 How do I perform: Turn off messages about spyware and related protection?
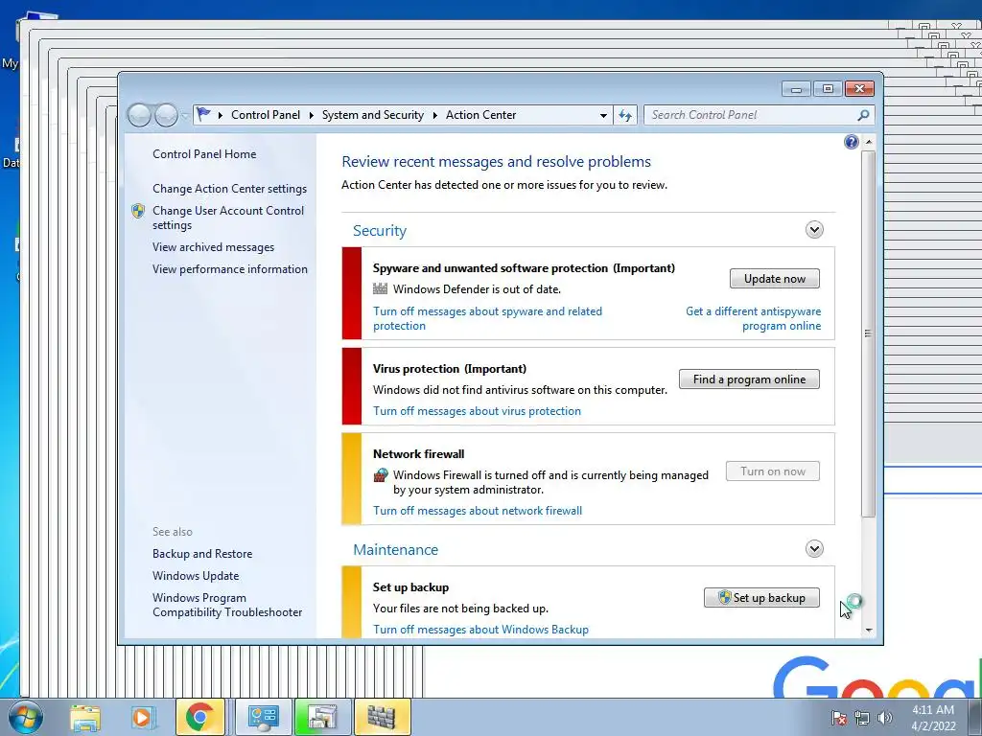487,318
